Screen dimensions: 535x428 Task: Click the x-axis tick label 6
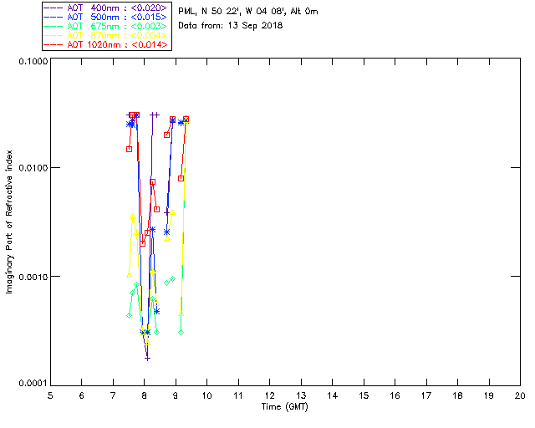click(82, 395)
